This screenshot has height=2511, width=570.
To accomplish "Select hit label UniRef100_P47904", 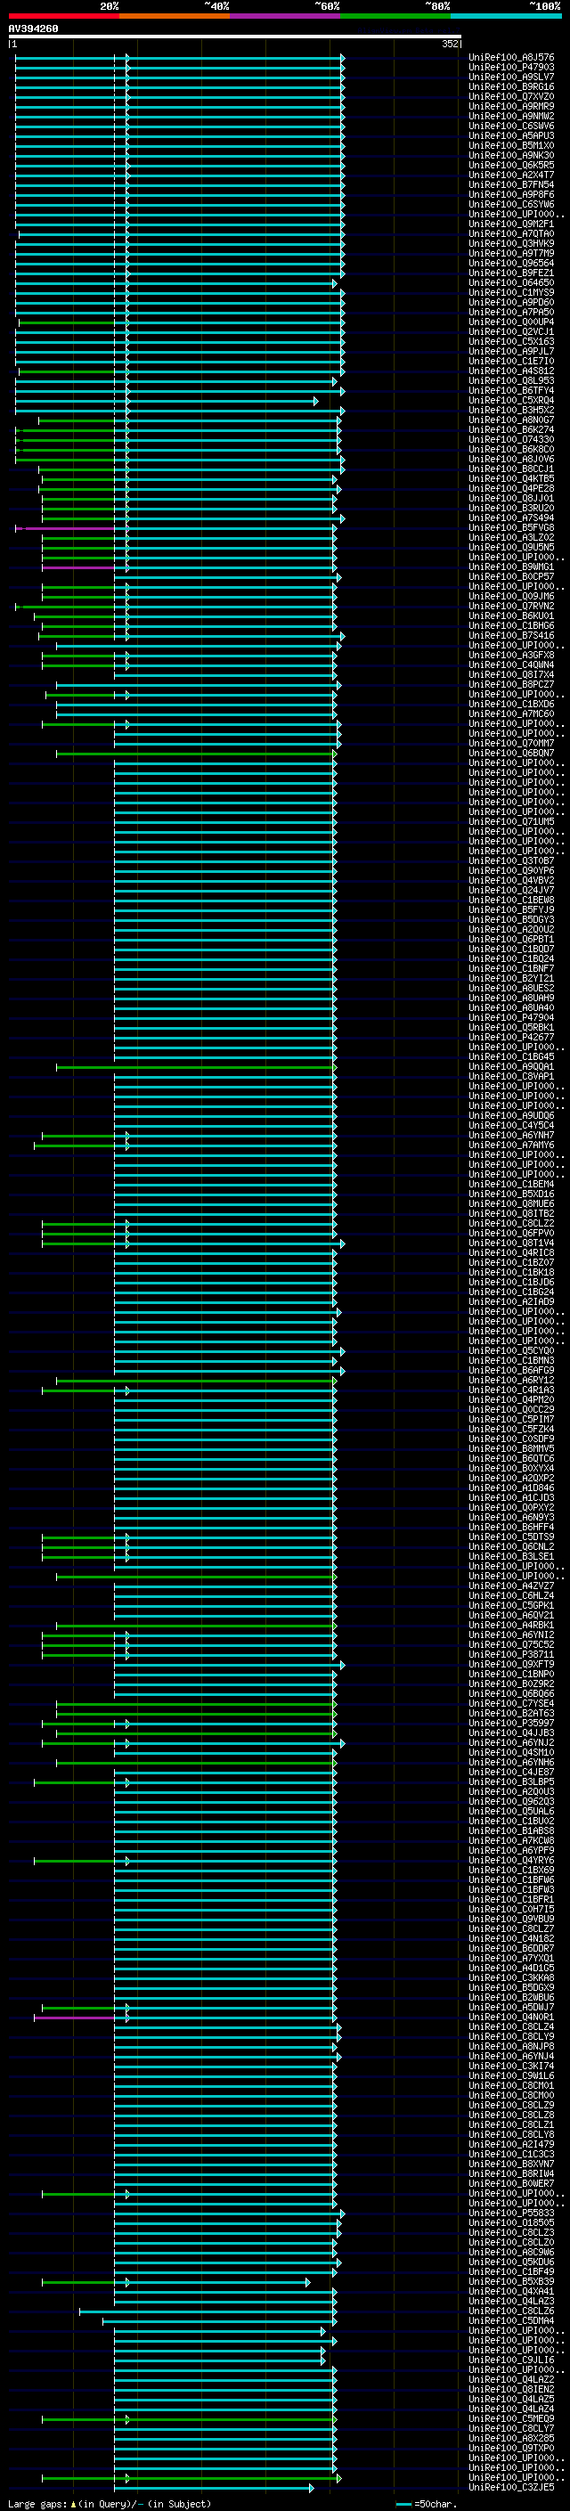I will click(x=511, y=1017).
